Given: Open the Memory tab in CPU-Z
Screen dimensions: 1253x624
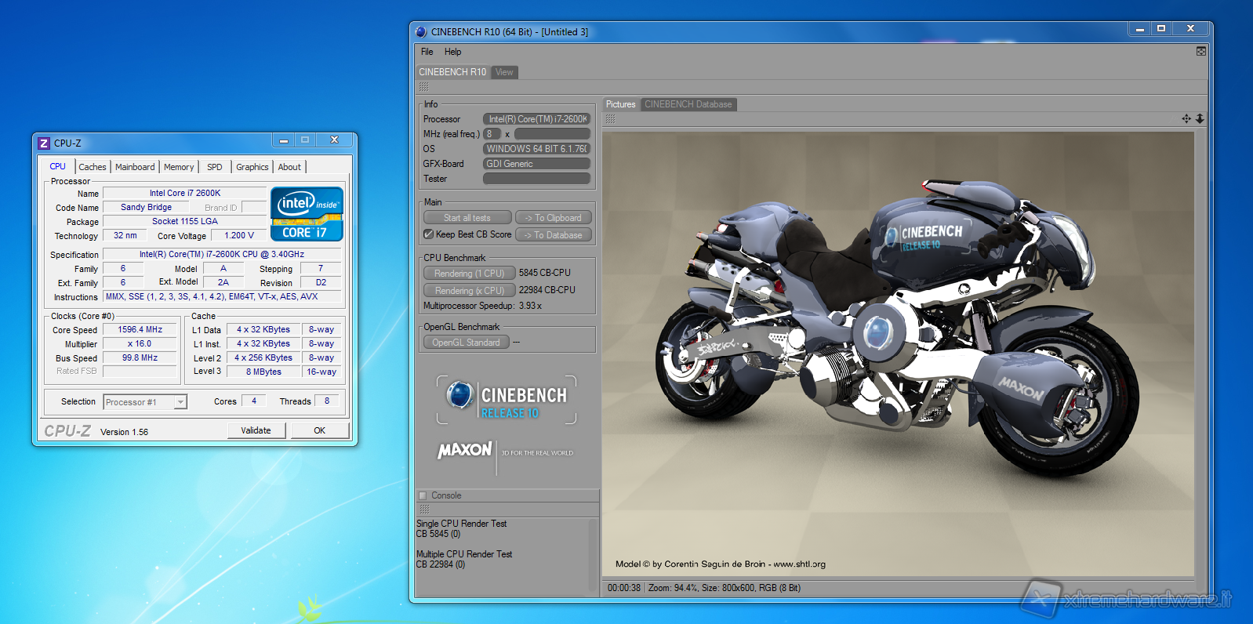Looking at the screenshot, I should point(179,167).
